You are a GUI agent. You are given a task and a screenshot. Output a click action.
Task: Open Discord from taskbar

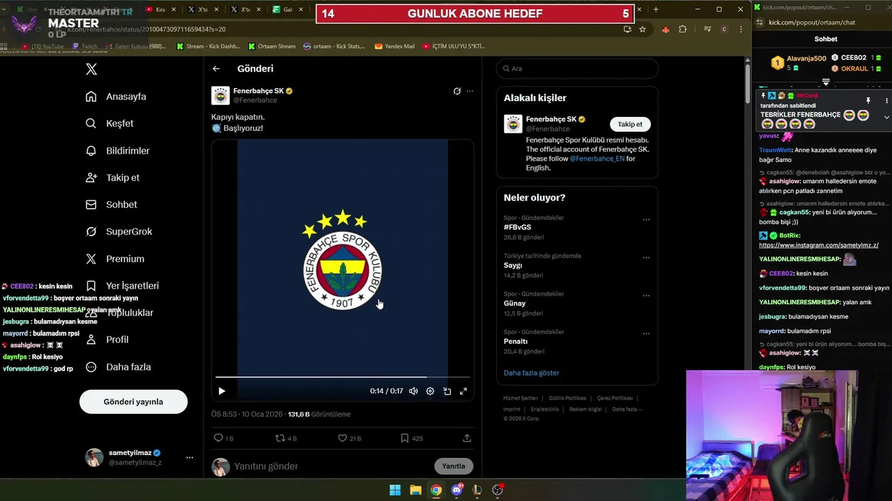[x=456, y=490]
